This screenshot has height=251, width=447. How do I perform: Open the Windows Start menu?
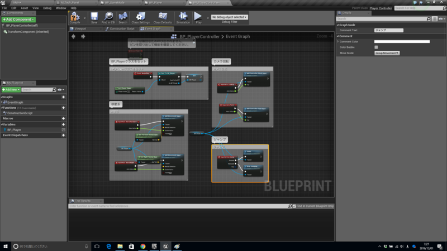click(6, 247)
